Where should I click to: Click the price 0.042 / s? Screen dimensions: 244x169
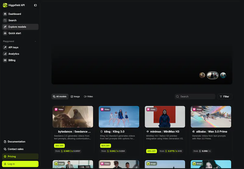click(x=114, y=151)
